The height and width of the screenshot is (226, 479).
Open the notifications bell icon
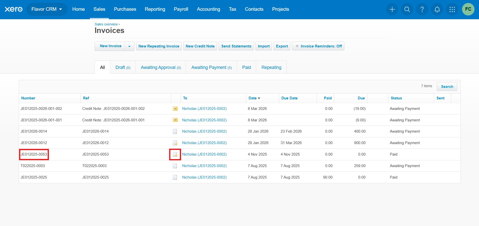coord(437,9)
